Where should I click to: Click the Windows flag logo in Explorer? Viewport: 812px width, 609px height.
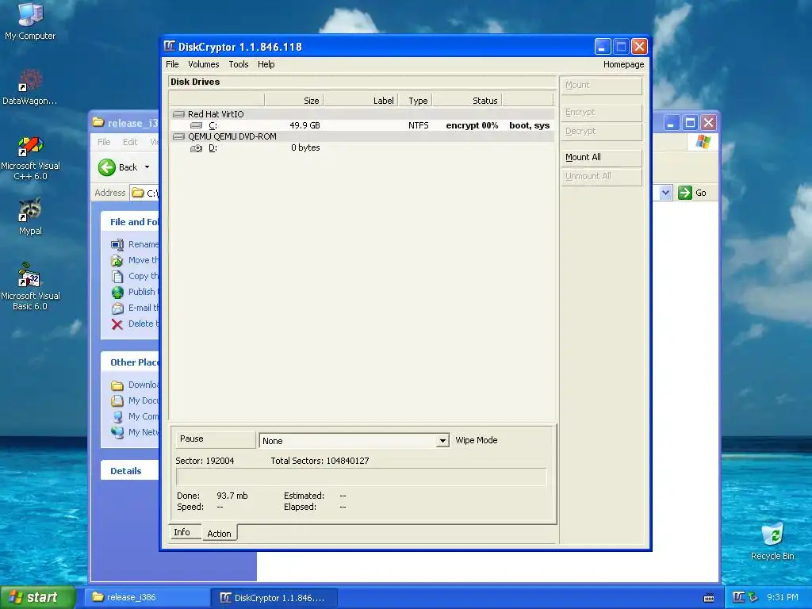703,142
